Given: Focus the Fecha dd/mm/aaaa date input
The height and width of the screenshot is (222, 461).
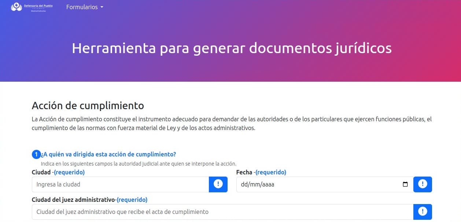Looking at the screenshot, I should (325, 184).
